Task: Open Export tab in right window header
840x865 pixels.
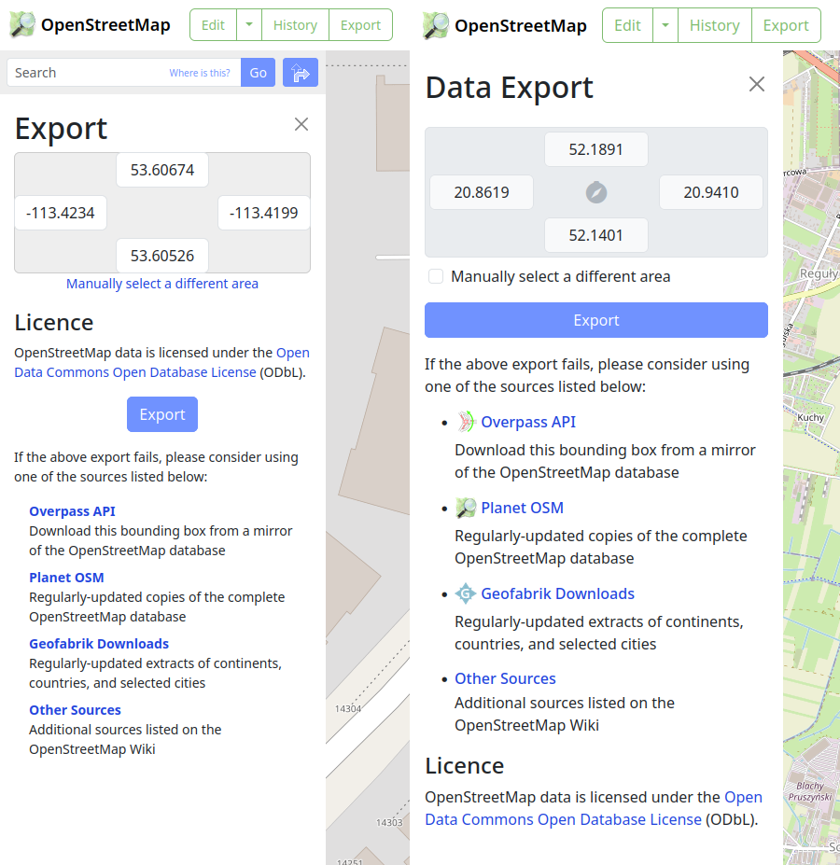Action: click(x=786, y=25)
